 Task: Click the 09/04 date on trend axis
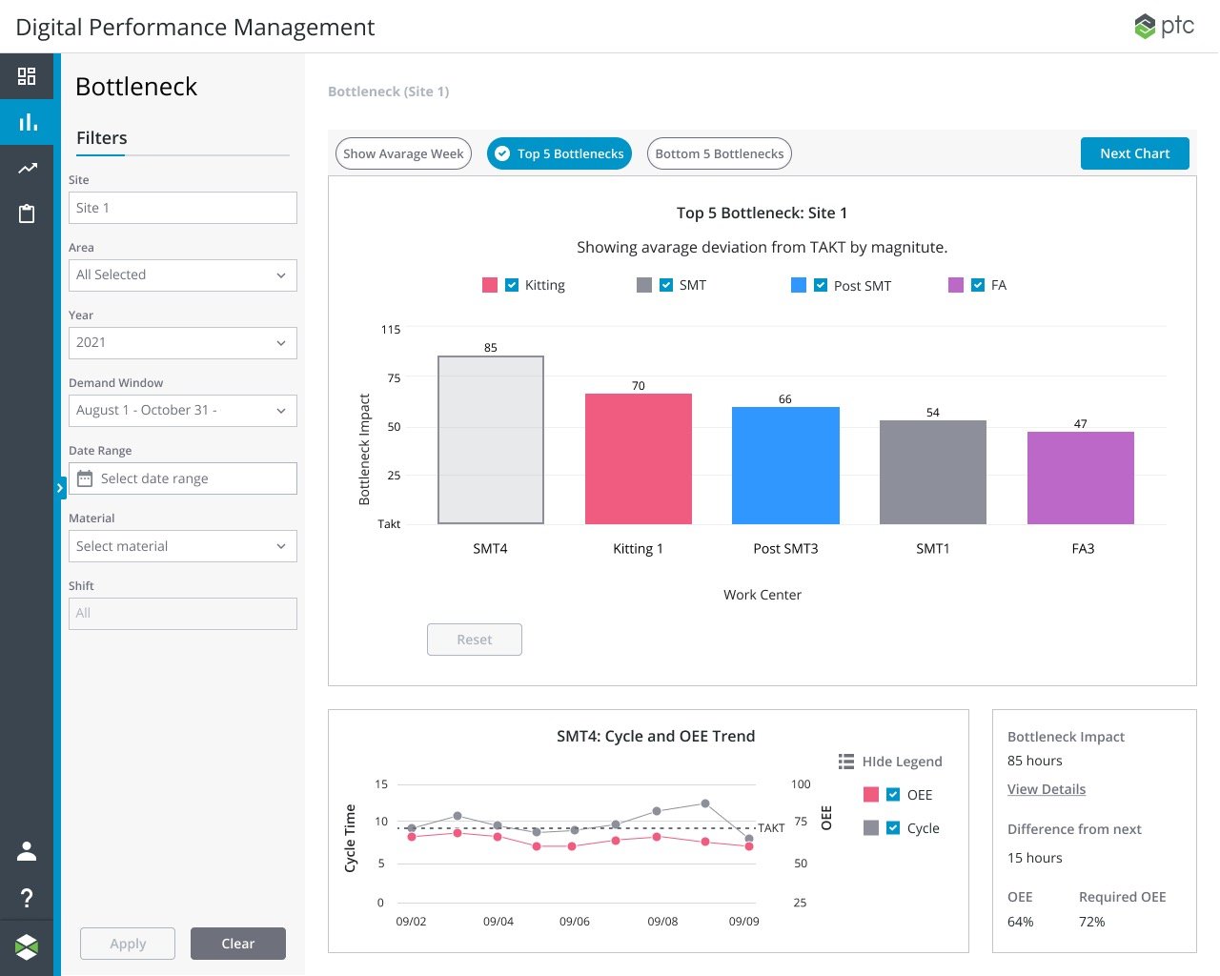(498, 922)
